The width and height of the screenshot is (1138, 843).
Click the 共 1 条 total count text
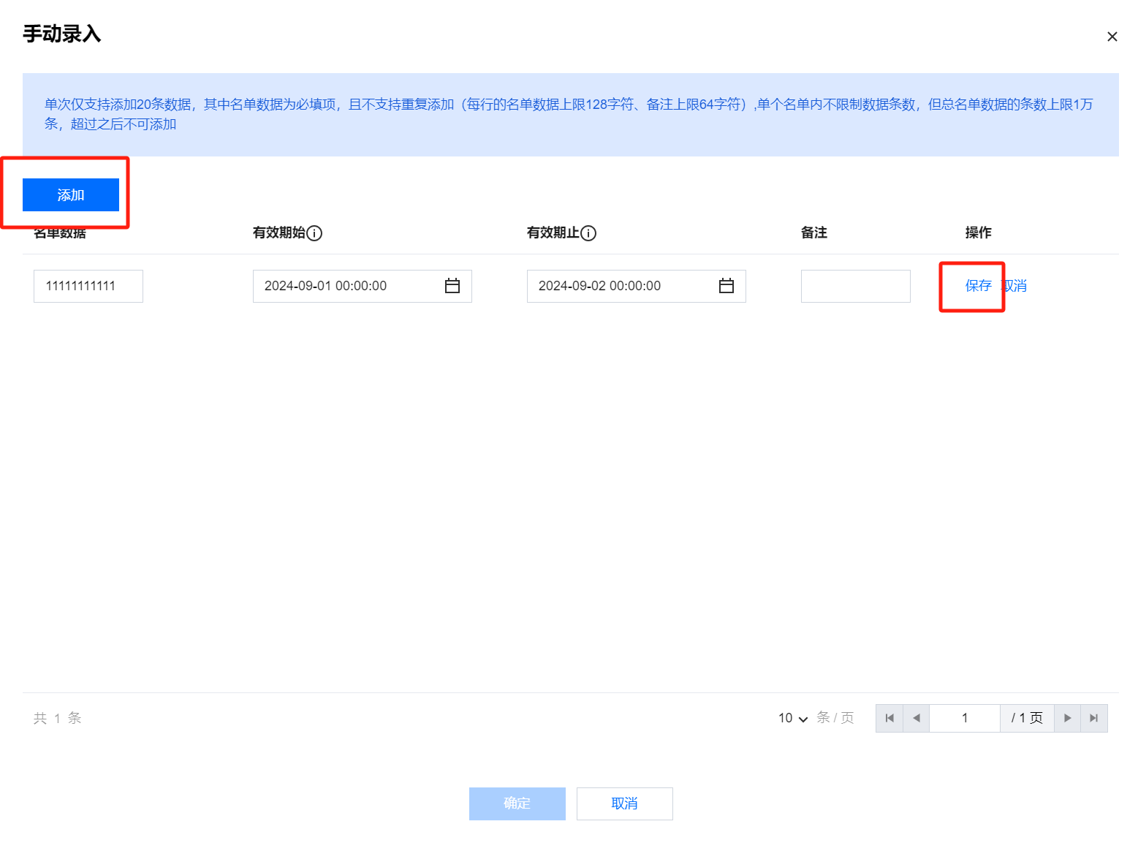[x=57, y=718]
